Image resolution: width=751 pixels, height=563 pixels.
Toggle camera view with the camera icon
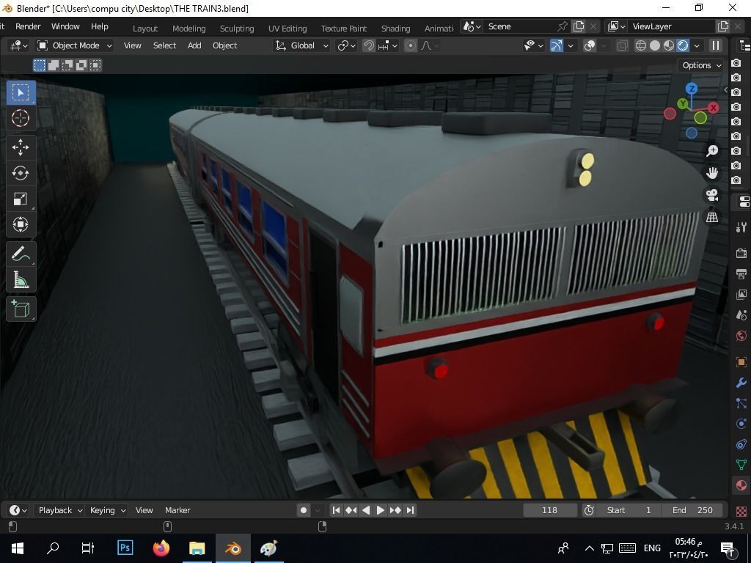coord(712,195)
